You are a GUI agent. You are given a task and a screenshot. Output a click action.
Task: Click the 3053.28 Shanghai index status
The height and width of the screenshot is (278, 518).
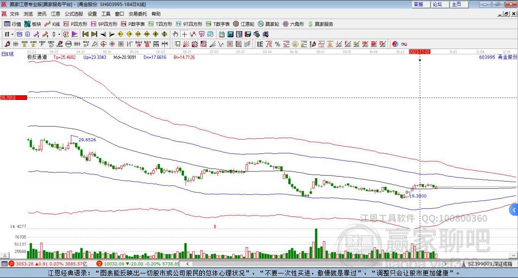47,264
